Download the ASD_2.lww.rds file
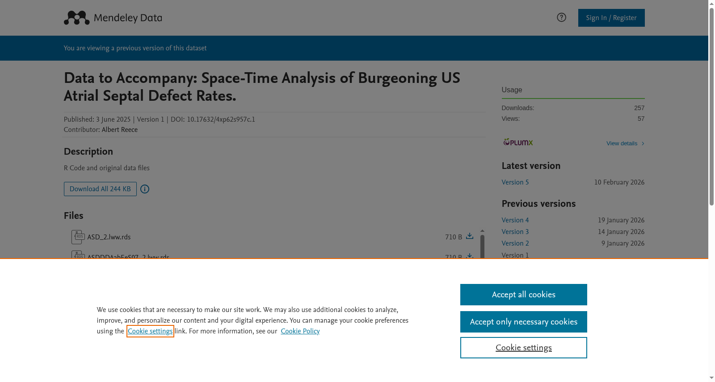Image resolution: width=715 pixels, height=382 pixels. pos(470,236)
